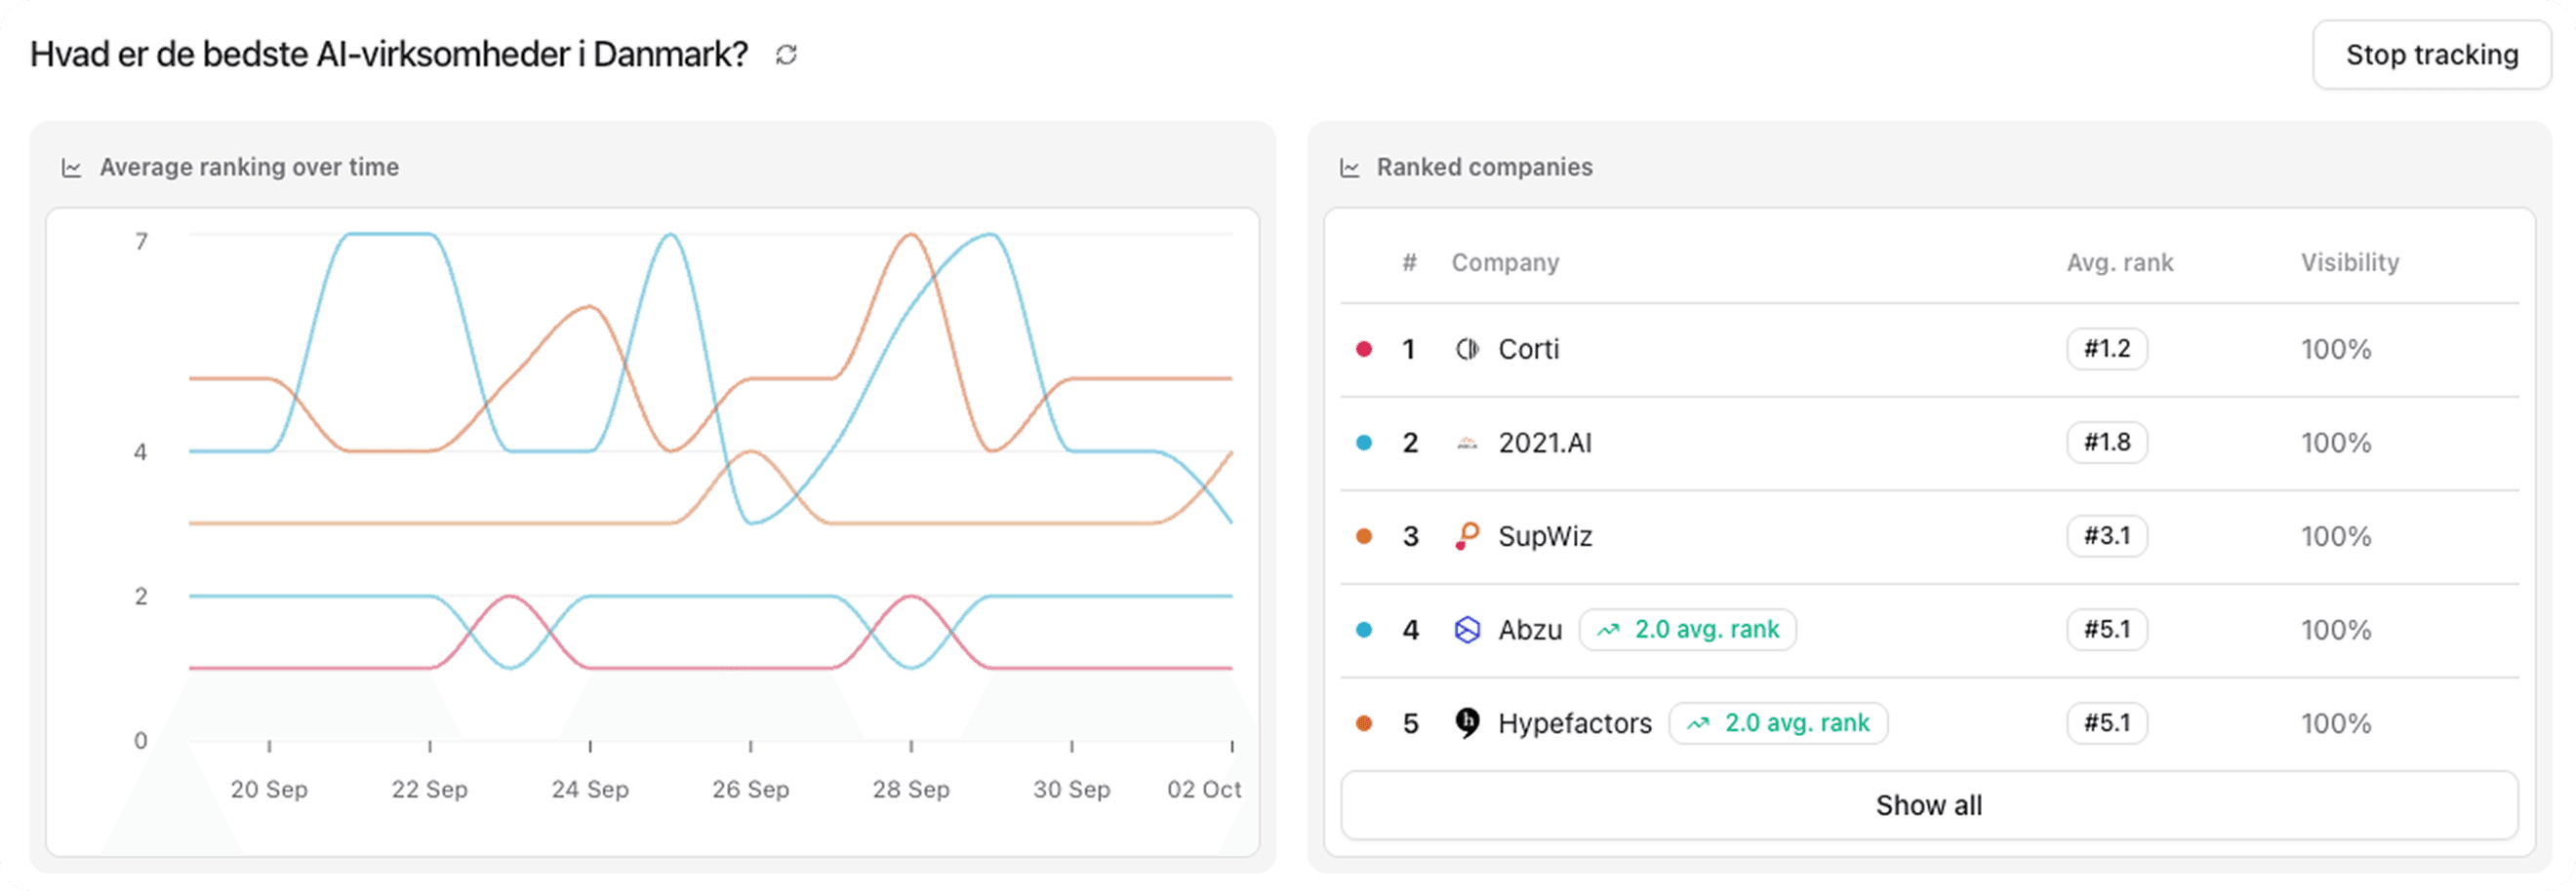Click the 2021.AI company logo icon
Viewport: 2576px width, 891px height.
pyautogui.click(x=1466, y=444)
